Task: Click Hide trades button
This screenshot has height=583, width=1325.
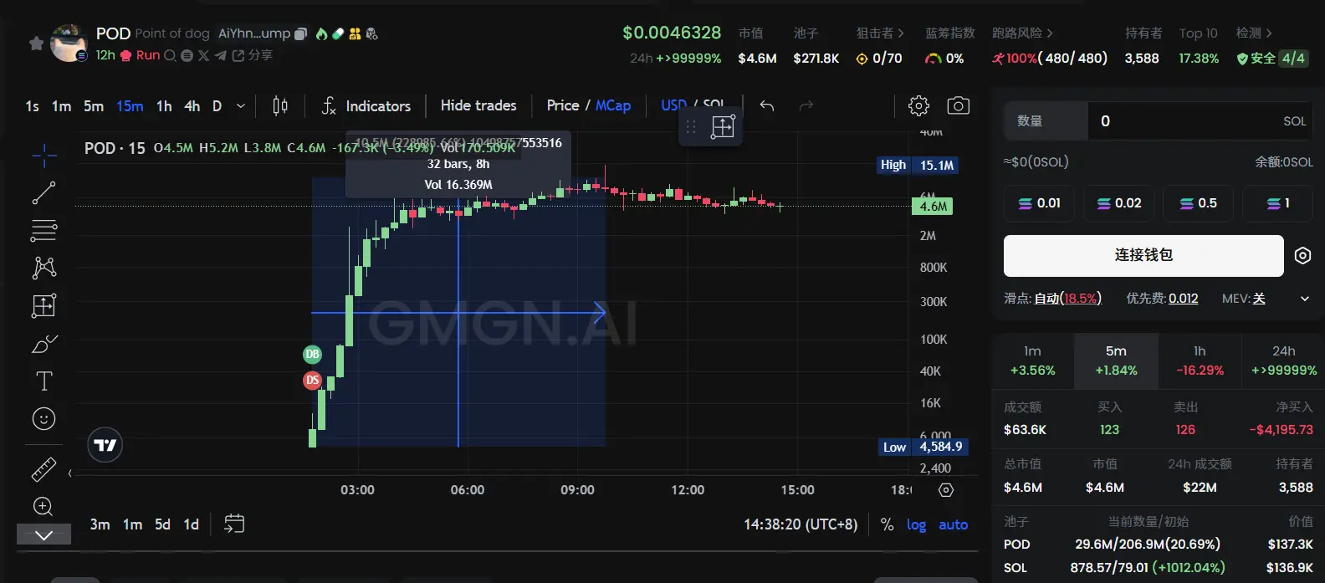Action: coord(478,105)
